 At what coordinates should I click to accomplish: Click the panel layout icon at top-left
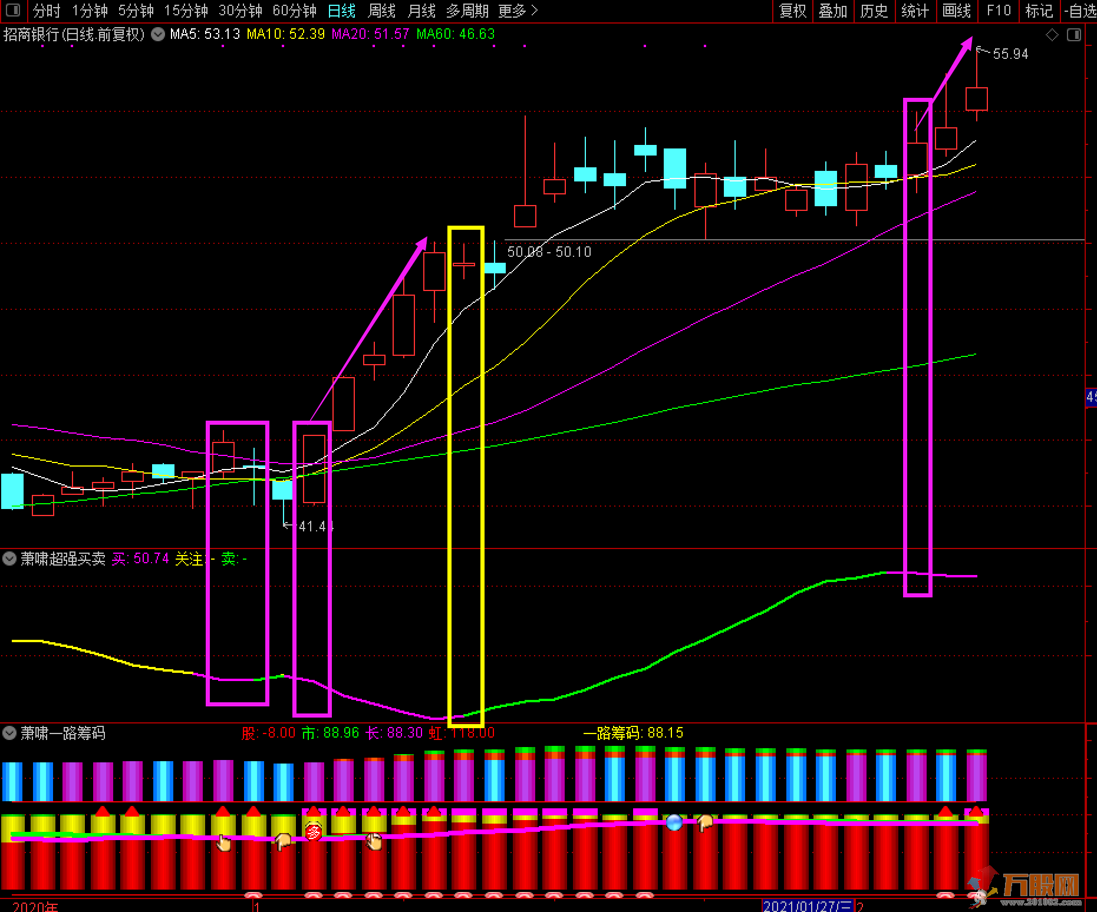click(x=13, y=11)
